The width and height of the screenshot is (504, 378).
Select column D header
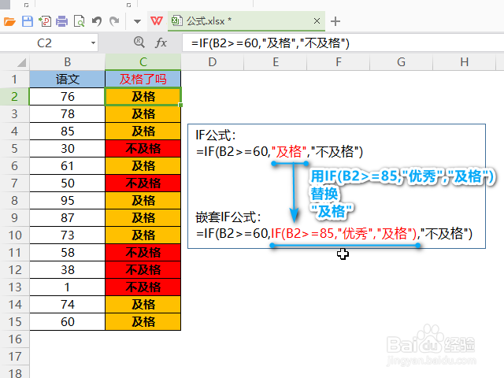(x=212, y=61)
